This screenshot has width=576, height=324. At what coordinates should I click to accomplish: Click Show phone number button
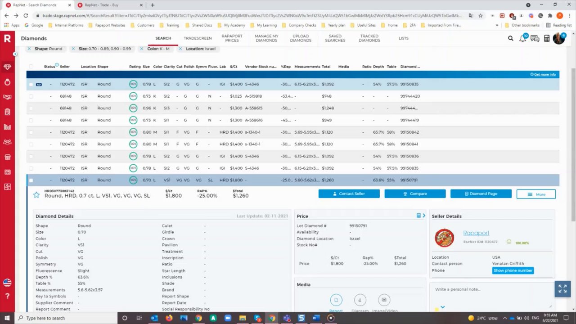pos(513,270)
